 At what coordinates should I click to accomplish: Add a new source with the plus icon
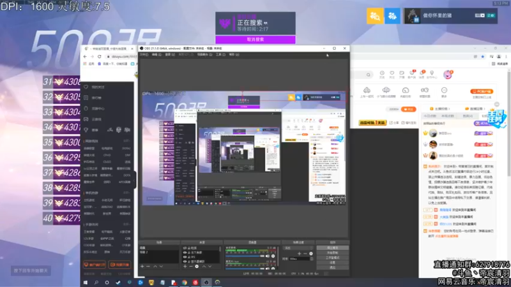coord(185,267)
